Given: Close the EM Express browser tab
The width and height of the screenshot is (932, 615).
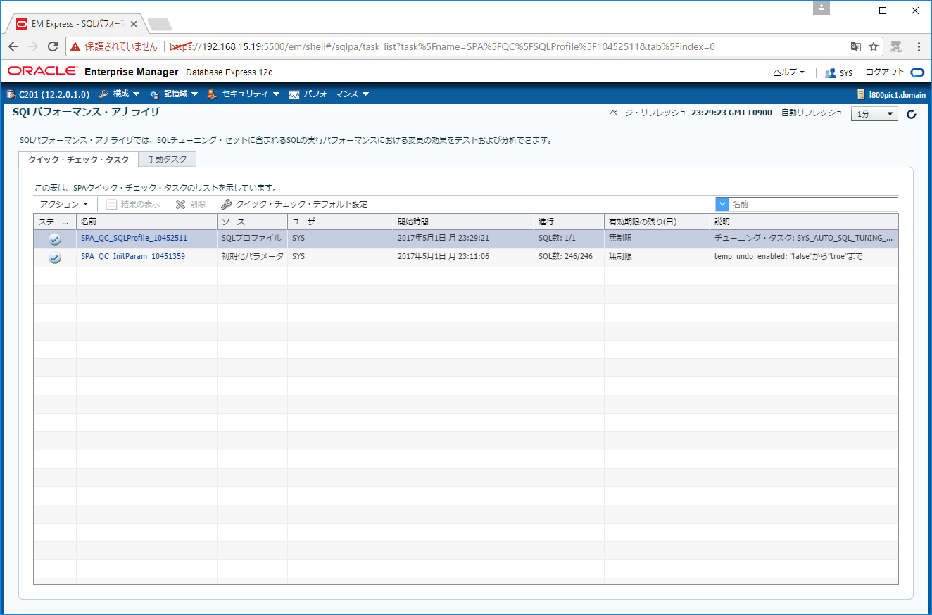Looking at the screenshot, I should point(135,23).
